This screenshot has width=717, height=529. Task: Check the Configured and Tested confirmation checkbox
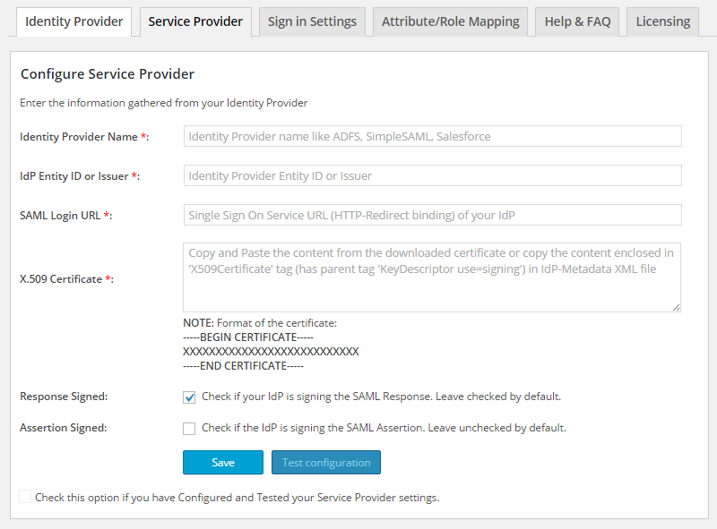24,496
